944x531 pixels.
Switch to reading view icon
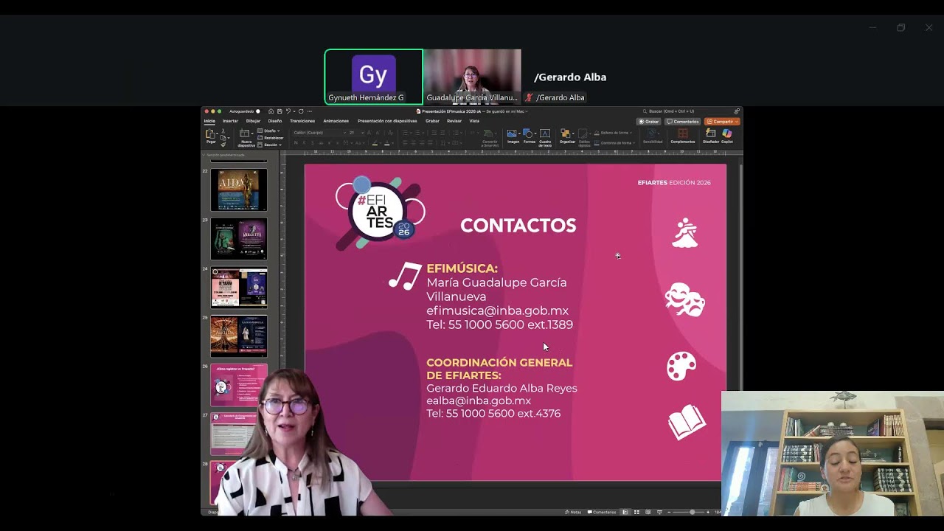pos(648,512)
